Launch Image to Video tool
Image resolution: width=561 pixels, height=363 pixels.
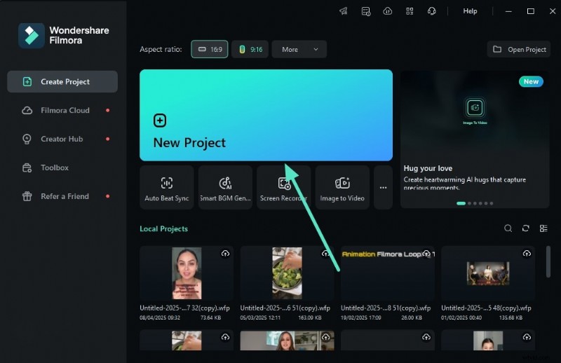click(x=342, y=187)
